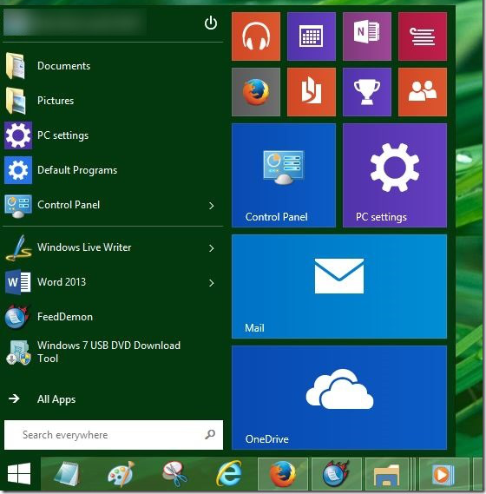Switch to FeedDemon on the taskbar
This screenshot has width=486, height=494.
pos(337,473)
